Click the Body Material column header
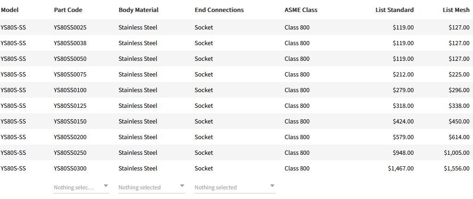Image resolution: width=473 pixels, height=199 pixels. (x=138, y=10)
